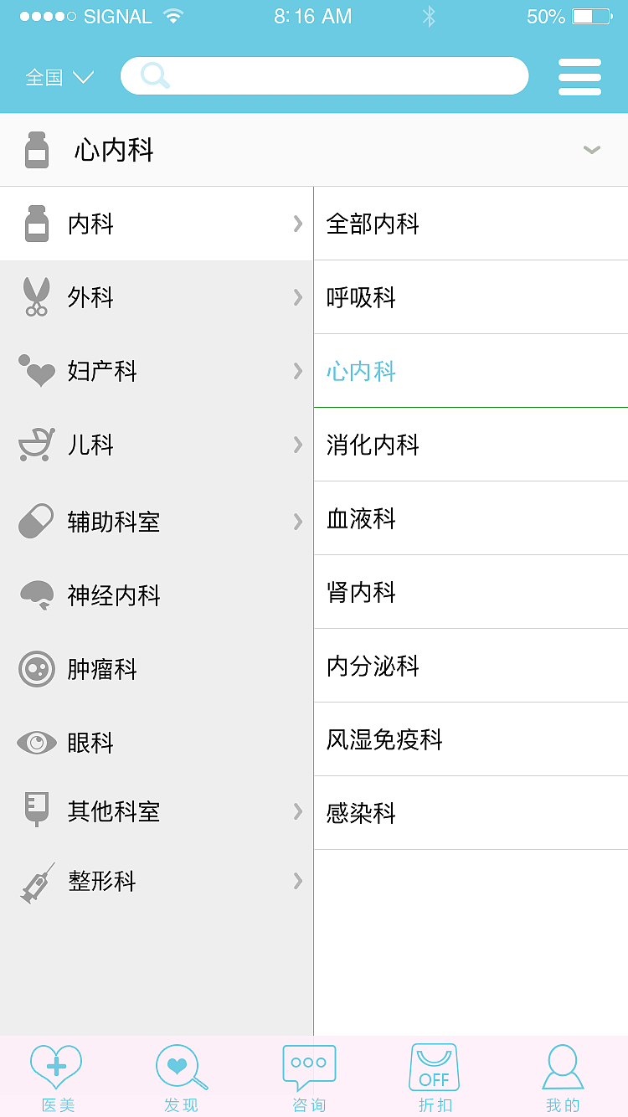Click the search input field
628x1117 pixels.
(x=325, y=75)
